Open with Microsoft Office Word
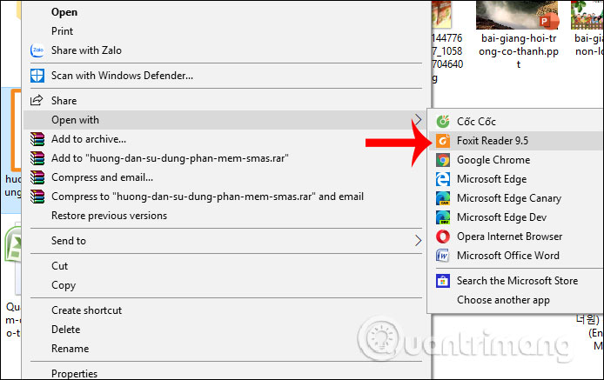The width and height of the screenshot is (604, 380). [x=508, y=256]
